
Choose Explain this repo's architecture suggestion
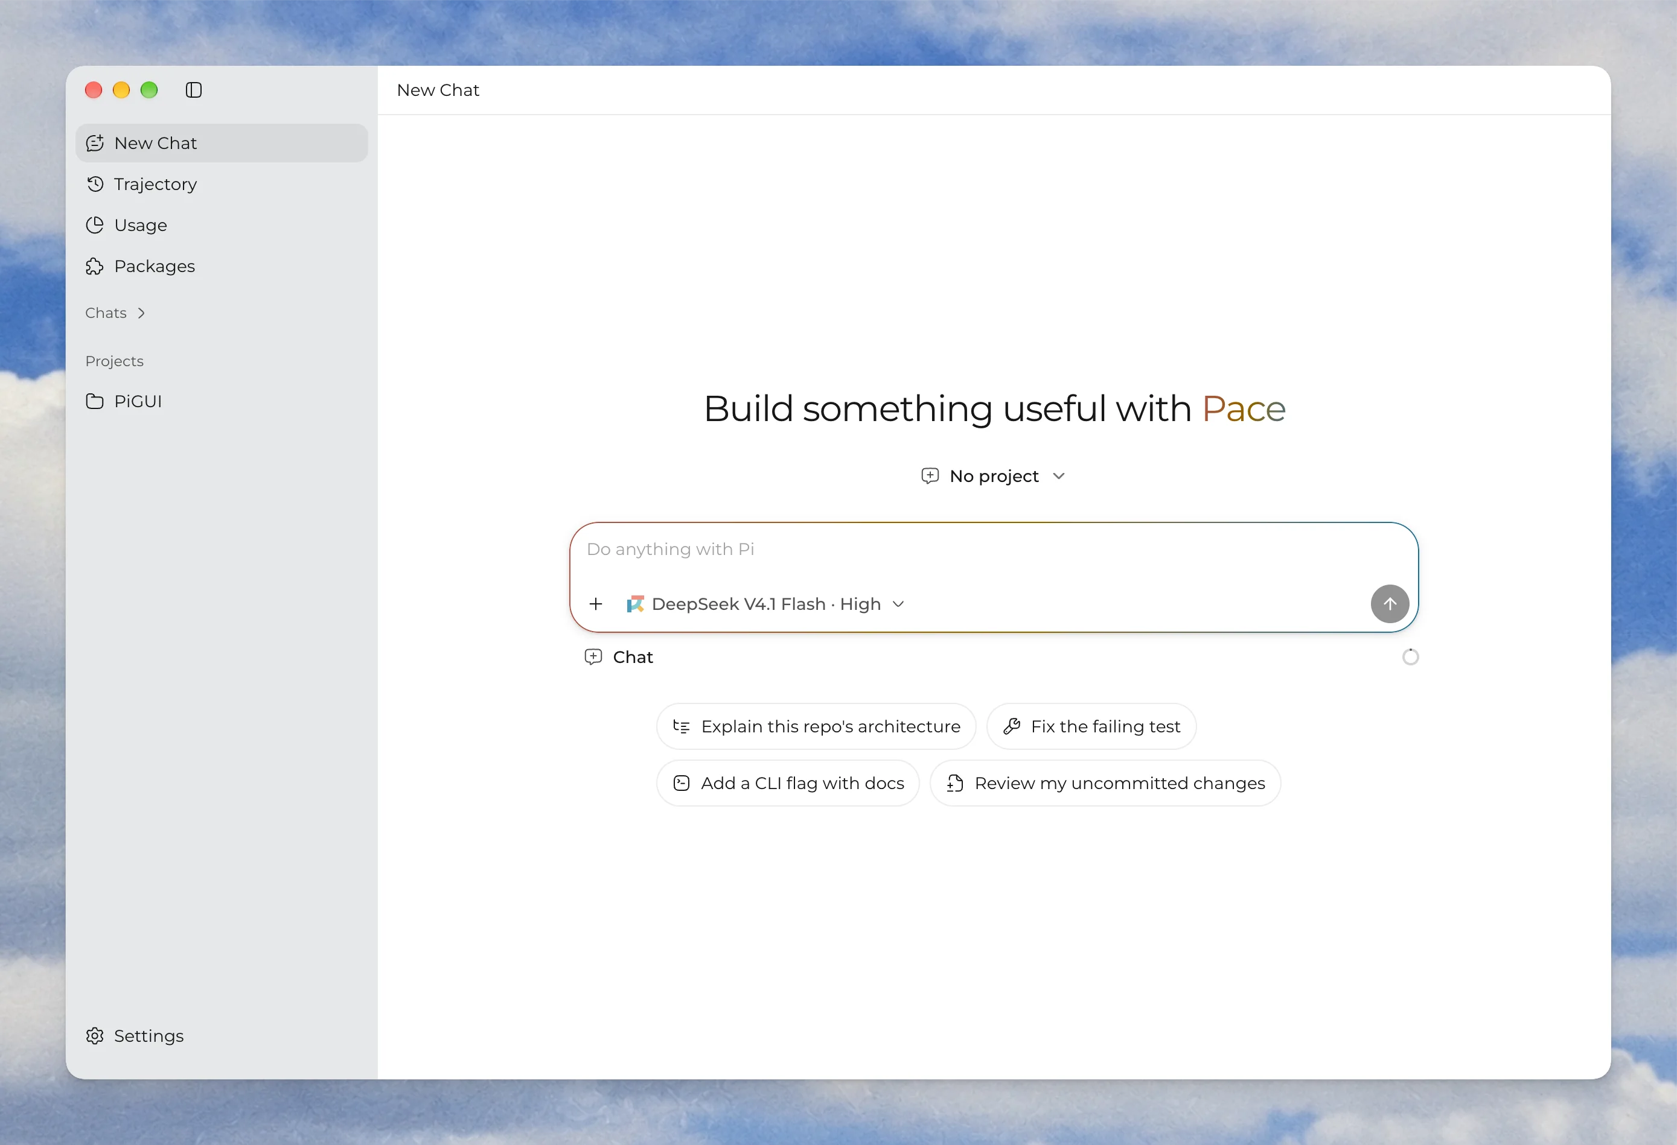coord(816,726)
